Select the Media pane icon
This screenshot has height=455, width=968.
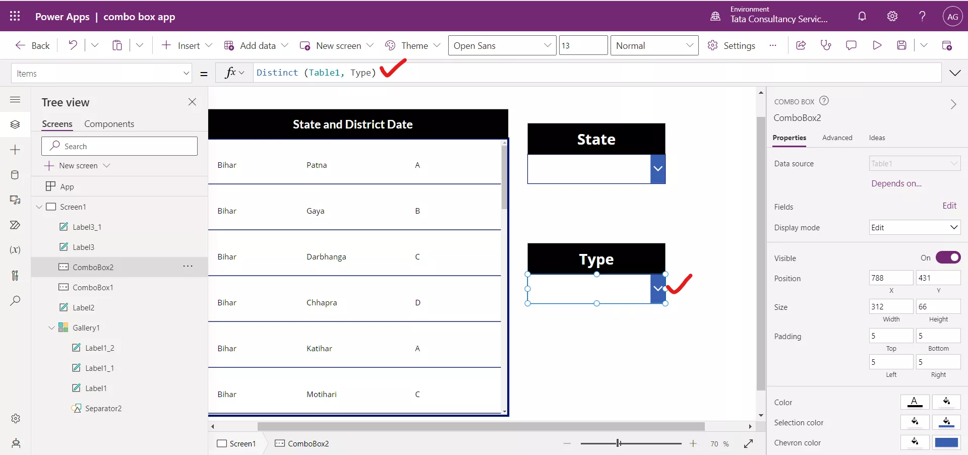click(x=15, y=200)
